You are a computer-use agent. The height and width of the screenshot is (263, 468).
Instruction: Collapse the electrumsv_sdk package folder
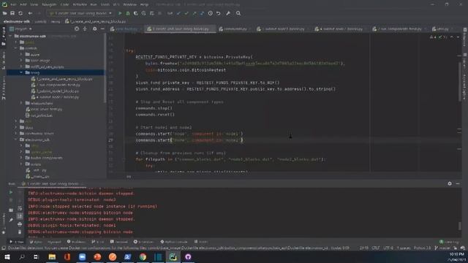coord(16,140)
